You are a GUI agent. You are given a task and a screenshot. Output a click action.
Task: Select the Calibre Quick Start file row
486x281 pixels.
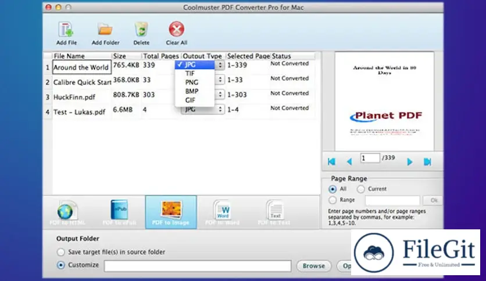click(82, 82)
